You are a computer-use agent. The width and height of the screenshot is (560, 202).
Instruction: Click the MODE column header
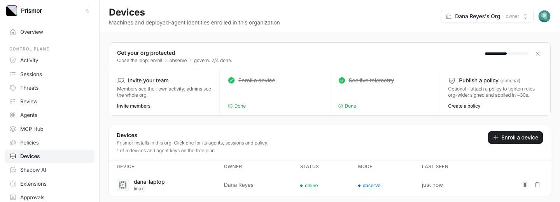tap(365, 167)
